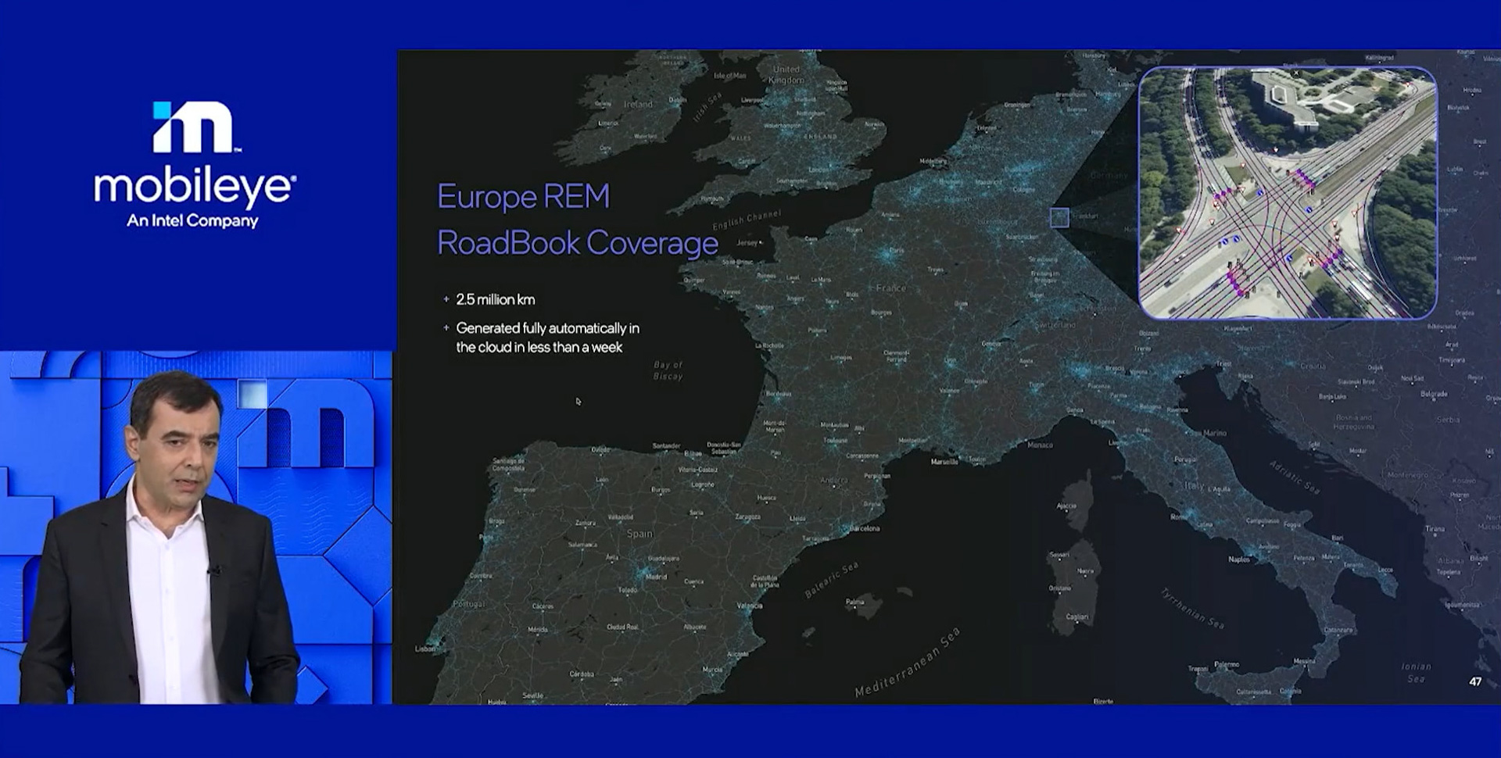The width and height of the screenshot is (1501, 758).
Task: Click the "Adriatic Sea" label
Action: (x=1294, y=476)
